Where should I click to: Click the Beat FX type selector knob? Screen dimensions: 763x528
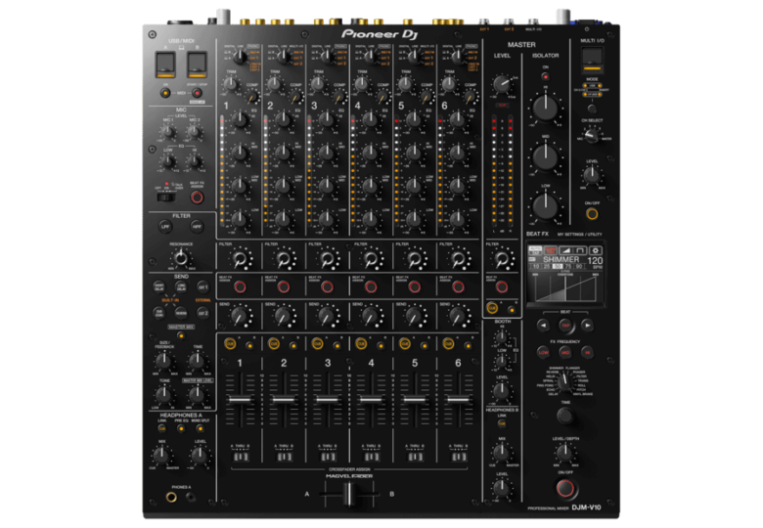pyautogui.click(x=565, y=382)
